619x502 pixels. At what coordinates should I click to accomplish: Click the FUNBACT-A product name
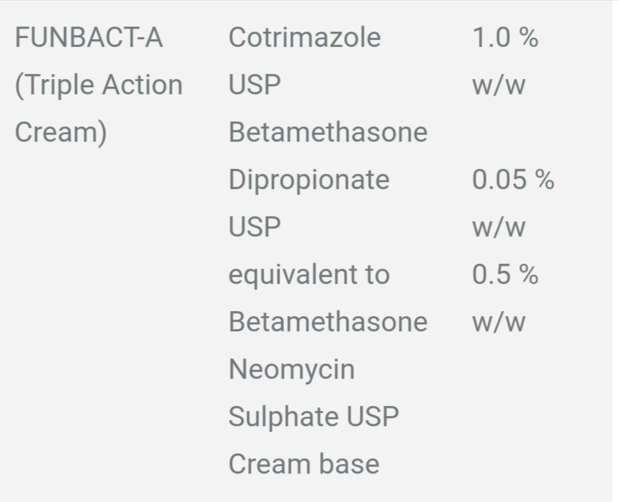pos(89,37)
